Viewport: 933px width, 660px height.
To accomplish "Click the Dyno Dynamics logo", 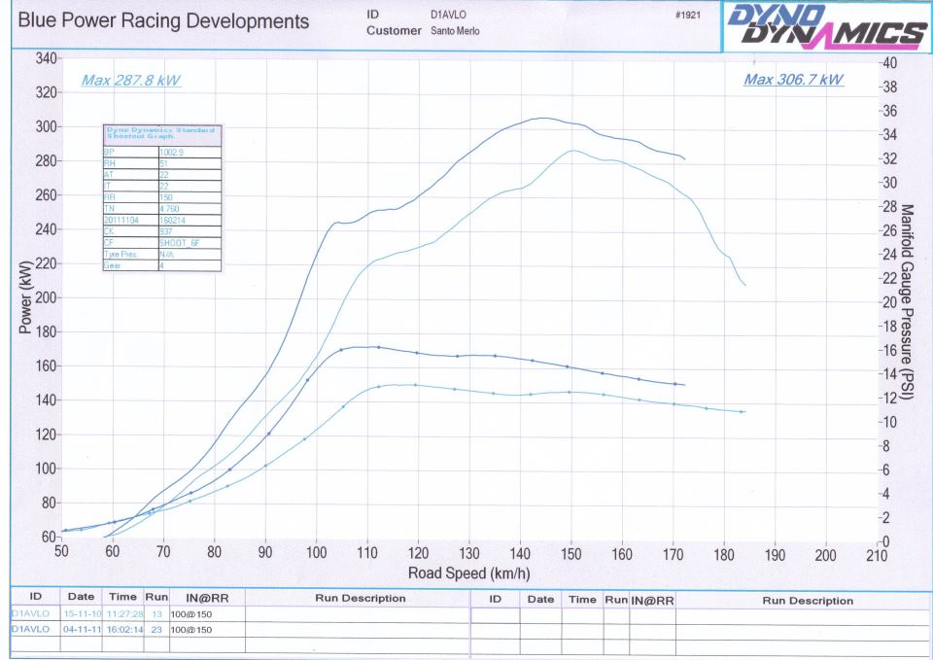I will tap(826, 27).
